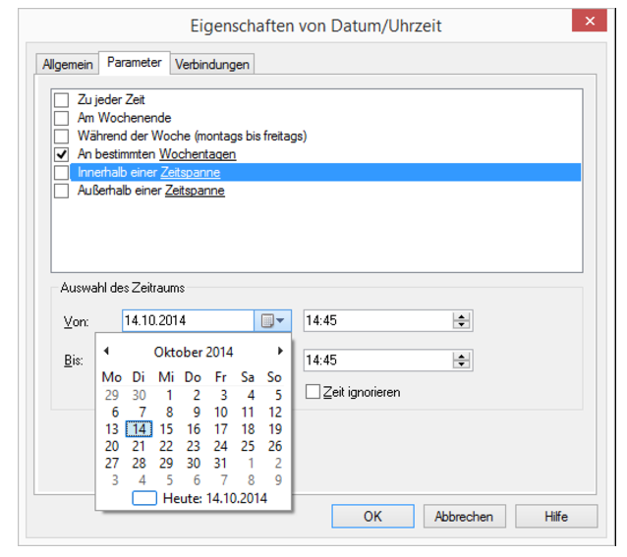Click spinner arrows of the Von time field
This screenshot has width=627, height=557.
tap(461, 320)
